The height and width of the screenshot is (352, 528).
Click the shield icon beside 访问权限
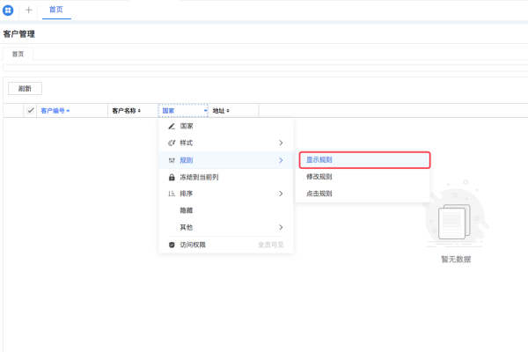(x=172, y=245)
